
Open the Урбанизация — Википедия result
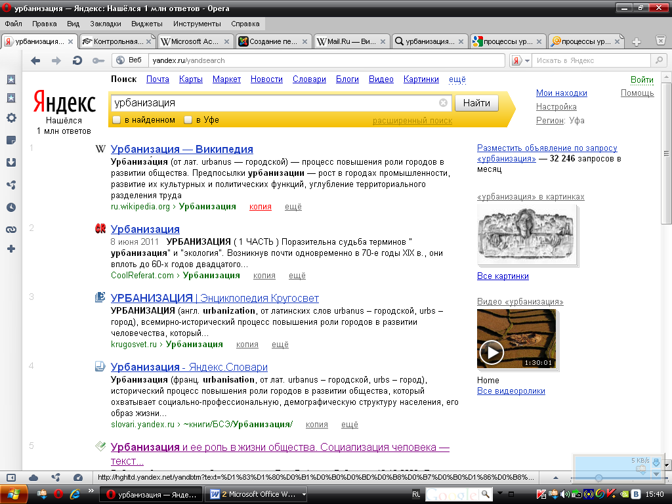pyautogui.click(x=182, y=149)
